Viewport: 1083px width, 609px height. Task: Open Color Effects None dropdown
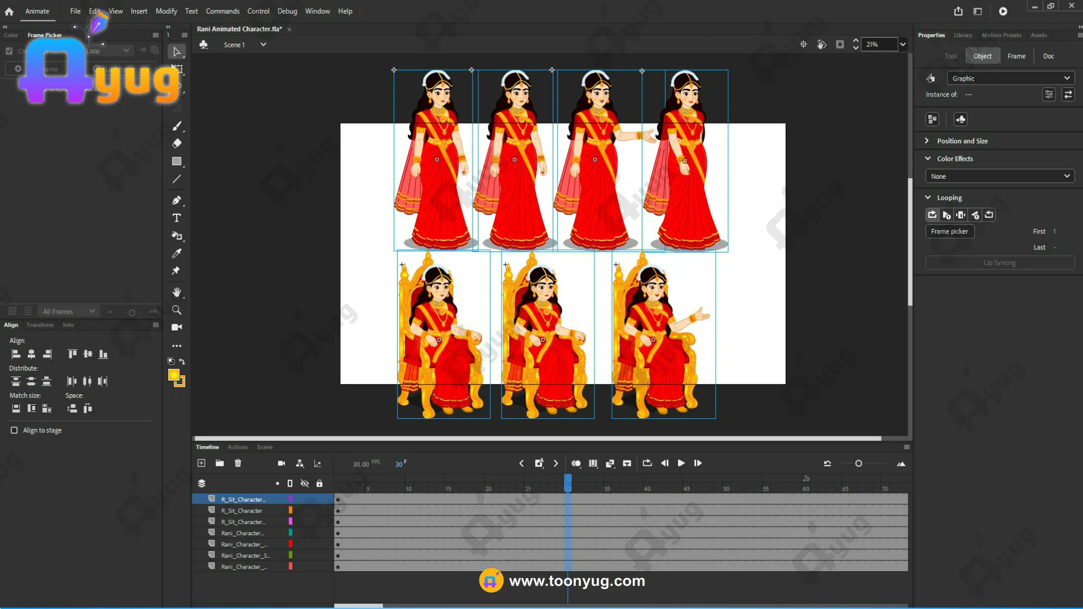tap(1000, 176)
